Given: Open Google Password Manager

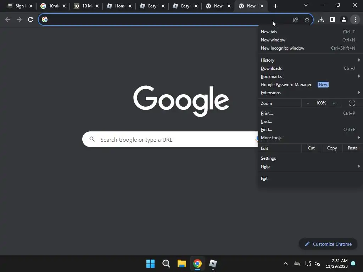Looking at the screenshot, I should (310, 85).
